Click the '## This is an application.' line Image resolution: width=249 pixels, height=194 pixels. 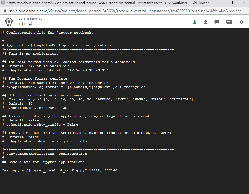click(x=30, y=53)
